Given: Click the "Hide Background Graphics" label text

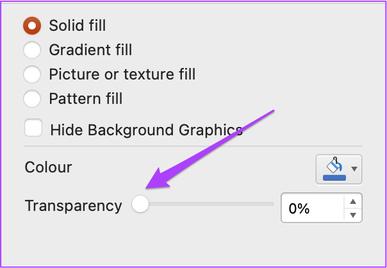Looking at the screenshot, I should pyautogui.click(x=147, y=130).
